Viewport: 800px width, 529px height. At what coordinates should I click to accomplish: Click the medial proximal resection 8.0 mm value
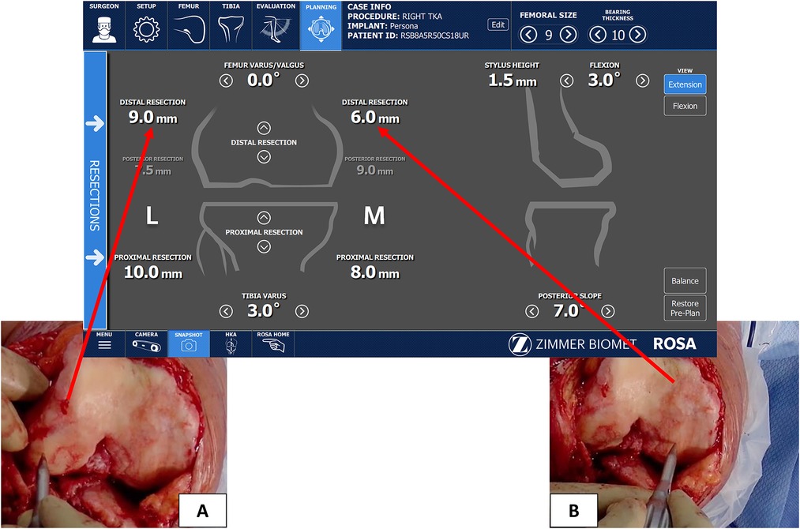pyautogui.click(x=375, y=272)
